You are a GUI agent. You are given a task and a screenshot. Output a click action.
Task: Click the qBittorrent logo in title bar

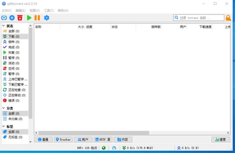[x=4, y=4]
